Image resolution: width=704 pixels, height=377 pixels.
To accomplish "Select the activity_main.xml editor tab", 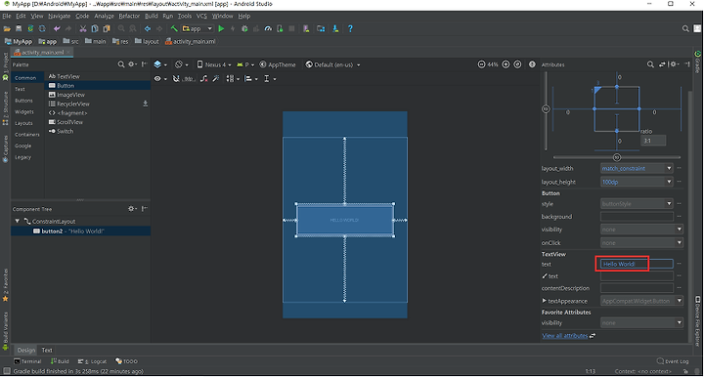I will [42, 53].
